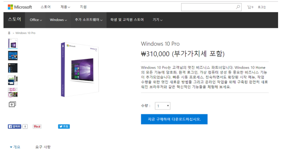Viewport: 281px width, 149px height.
Task: Click the 스토어 title in the dark bar
Action: (x=14, y=19)
